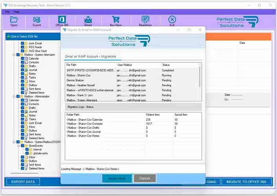Click the Saved Item column header
Screen dimensions: 277x196
click(181, 114)
